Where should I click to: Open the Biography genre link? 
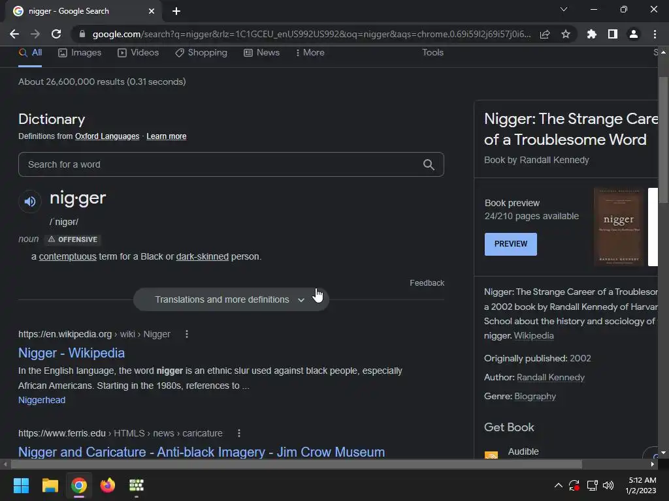[535, 396]
